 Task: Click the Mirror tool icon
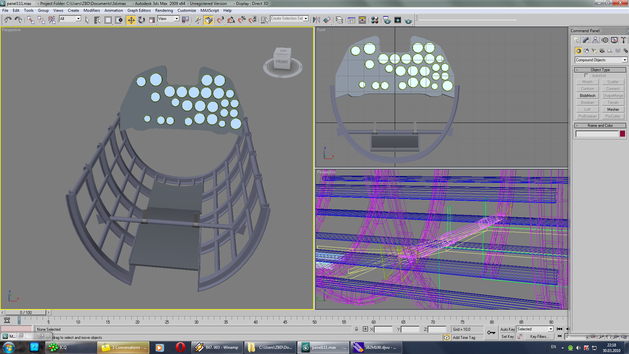[316, 20]
